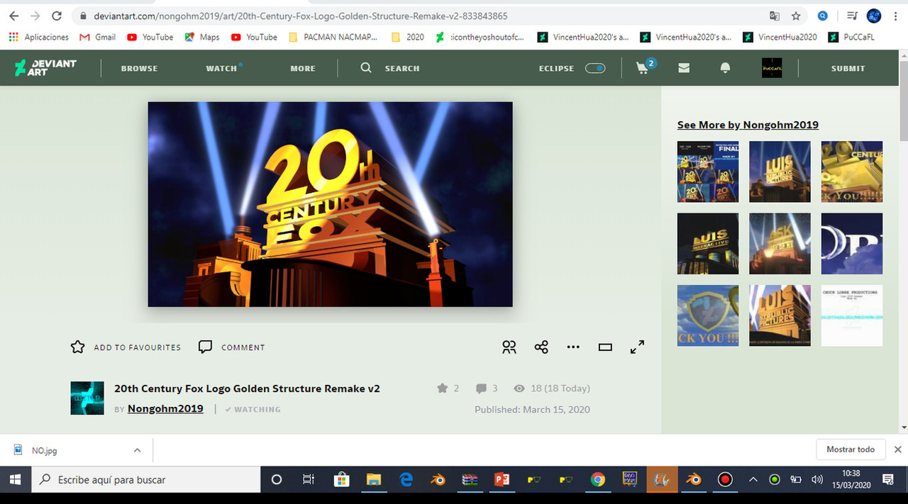Open the Gmail bookmark
The image size is (908, 504).
coord(97,37)
